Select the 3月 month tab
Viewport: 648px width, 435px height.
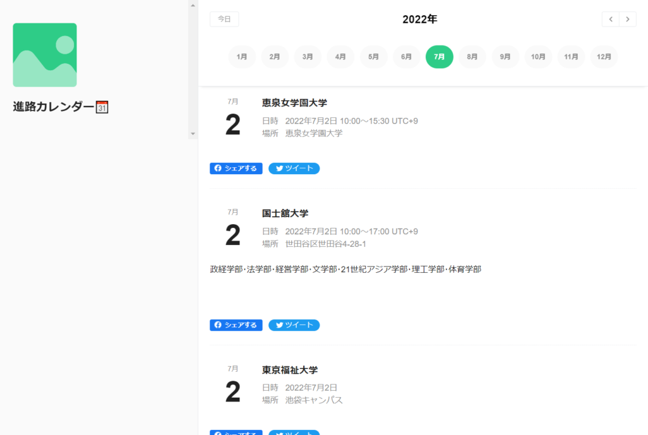(308, 56)
